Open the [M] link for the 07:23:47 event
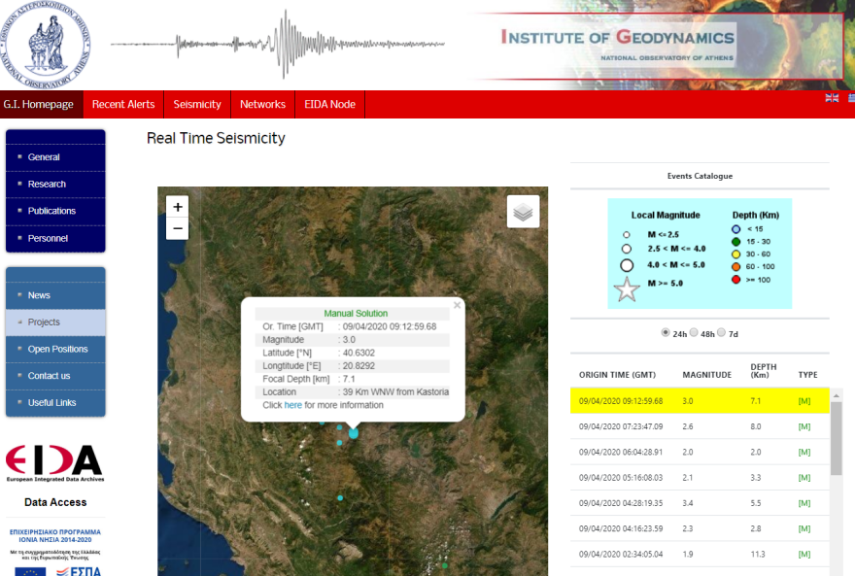This screenshot has height=576, width=855. [804, 425]
